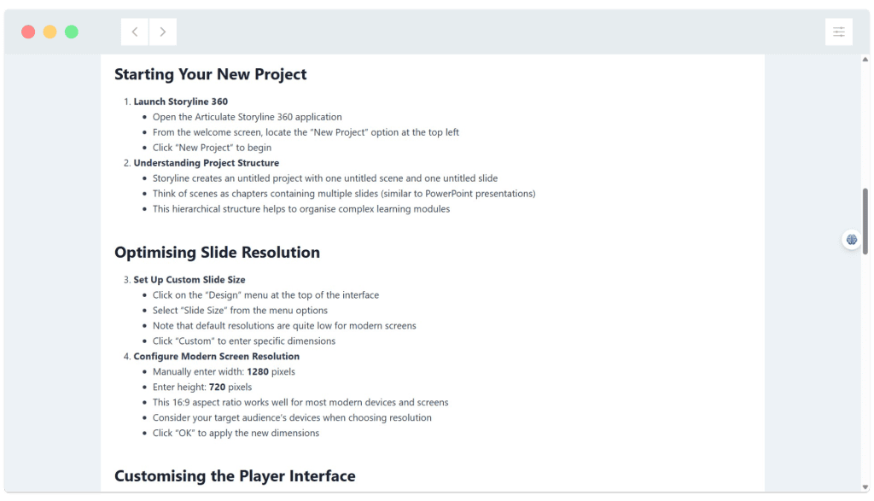Open the floating AI brain assistant
The image size is (874, 501).
851,240
